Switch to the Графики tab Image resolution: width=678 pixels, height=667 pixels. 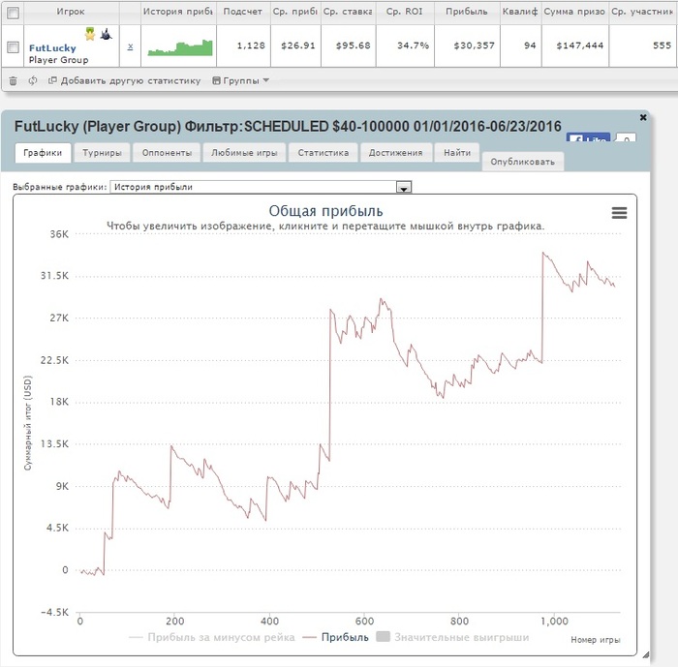tap(43, 153)
